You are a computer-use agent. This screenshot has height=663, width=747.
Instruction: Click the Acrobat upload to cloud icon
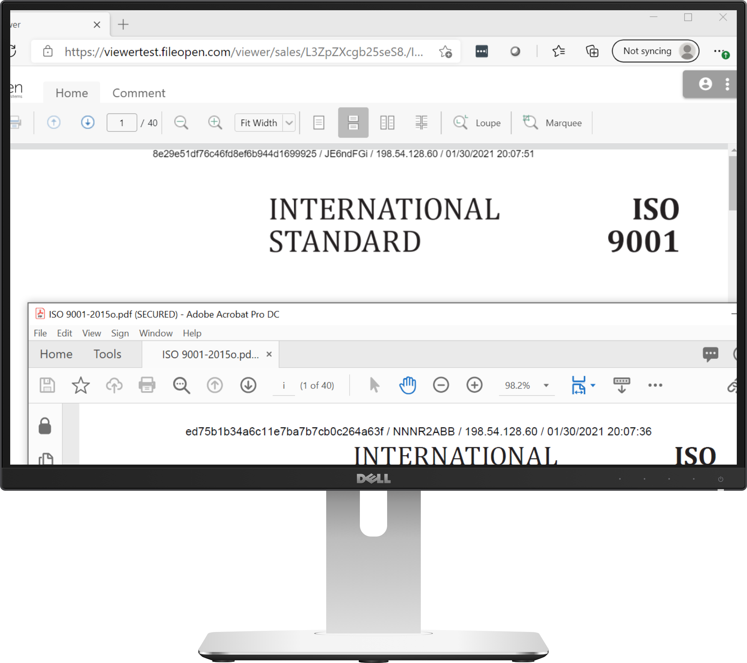click(114, 385)
